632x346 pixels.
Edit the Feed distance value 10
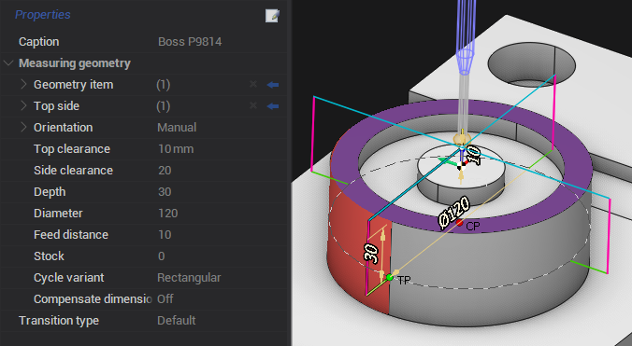pos(165,235)
